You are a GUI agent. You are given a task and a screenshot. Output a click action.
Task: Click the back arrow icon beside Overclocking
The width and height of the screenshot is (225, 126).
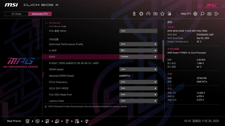[46, 23]
